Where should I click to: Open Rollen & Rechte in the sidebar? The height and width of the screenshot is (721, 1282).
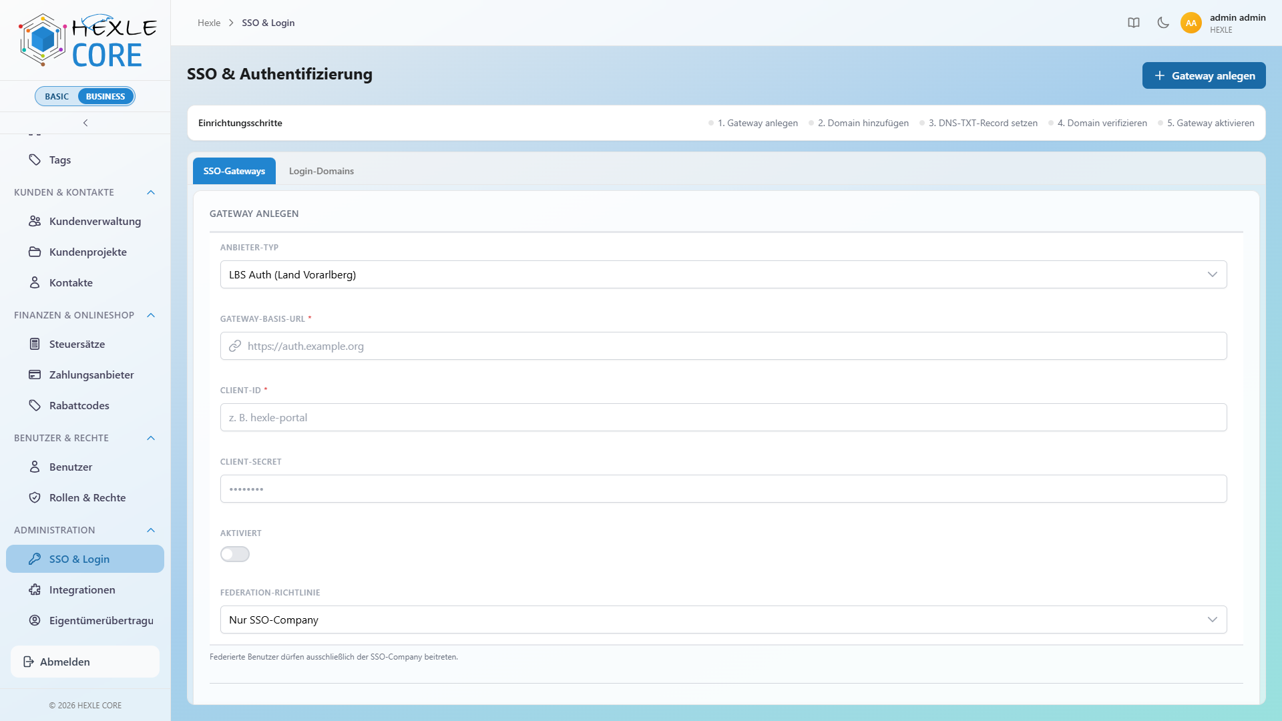point(85,497)
